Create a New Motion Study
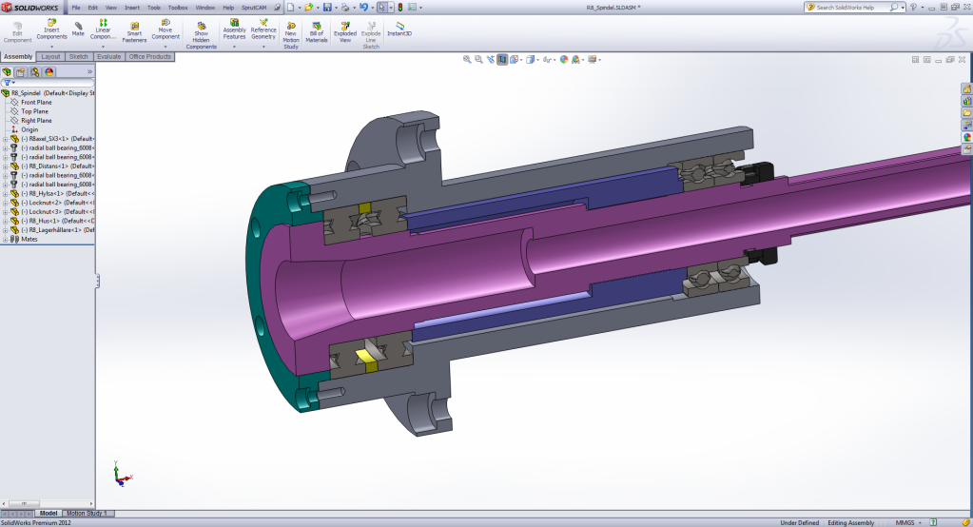 (x=290, y=35)
